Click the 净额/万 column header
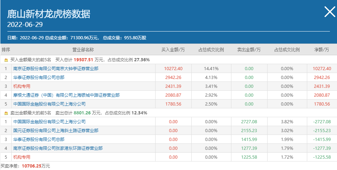This screenshot has height=170, width=337. (322, 50)
